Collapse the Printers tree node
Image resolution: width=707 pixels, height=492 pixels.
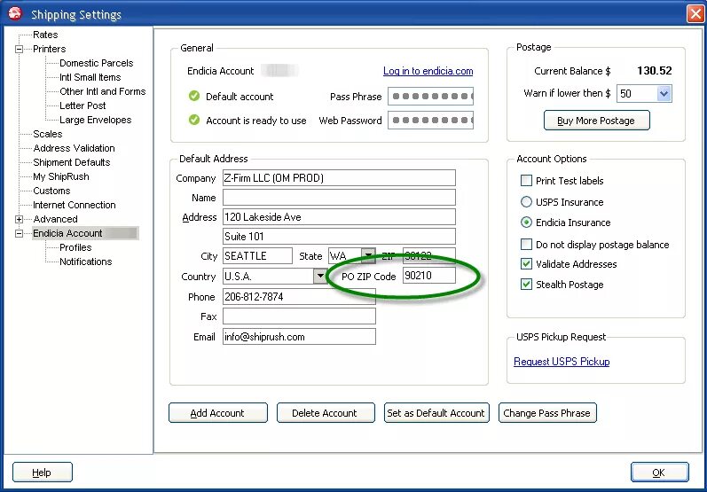19,49
